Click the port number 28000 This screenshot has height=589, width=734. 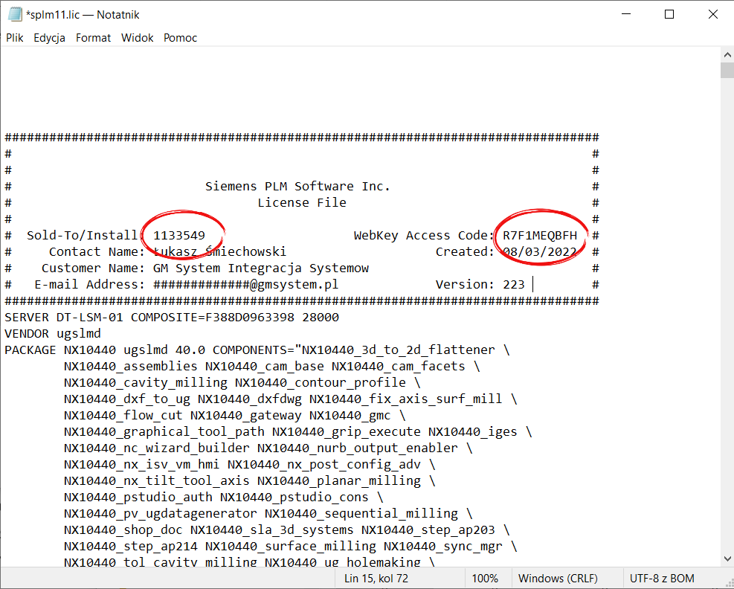321,318
